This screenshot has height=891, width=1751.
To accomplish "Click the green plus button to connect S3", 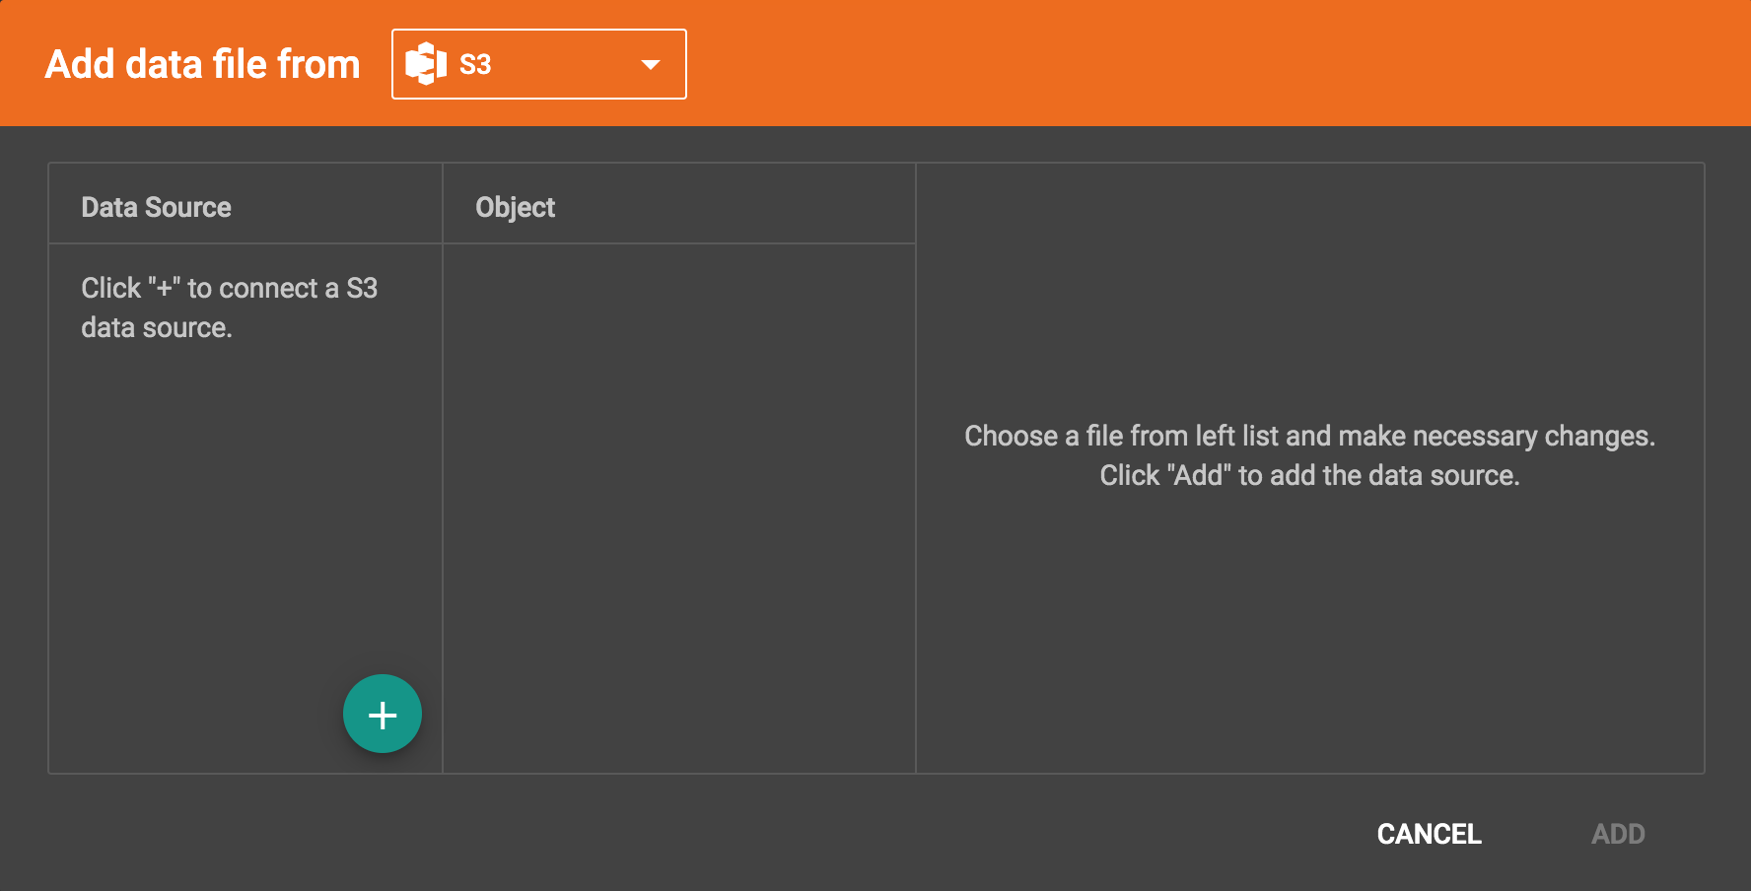I will click(383, 714).
